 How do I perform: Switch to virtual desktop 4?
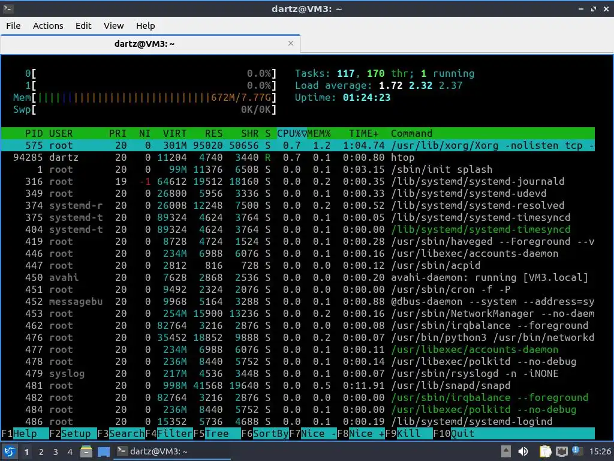[70, 452]
